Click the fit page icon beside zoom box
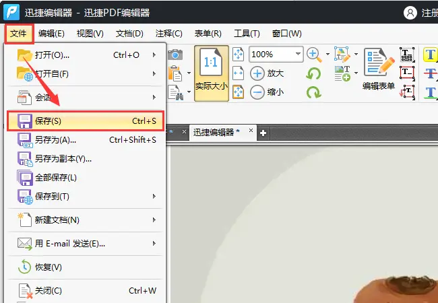The image size is (438, 303). (x=238, y=54)
